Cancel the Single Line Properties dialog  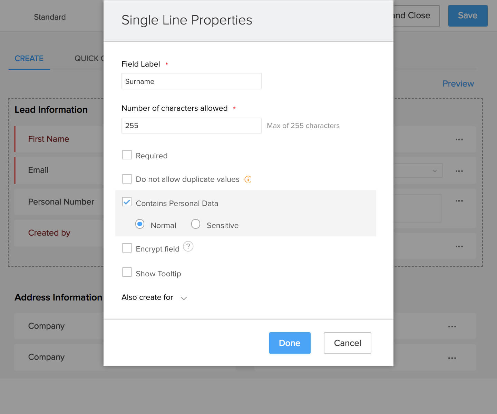click(x=347, y=343)
